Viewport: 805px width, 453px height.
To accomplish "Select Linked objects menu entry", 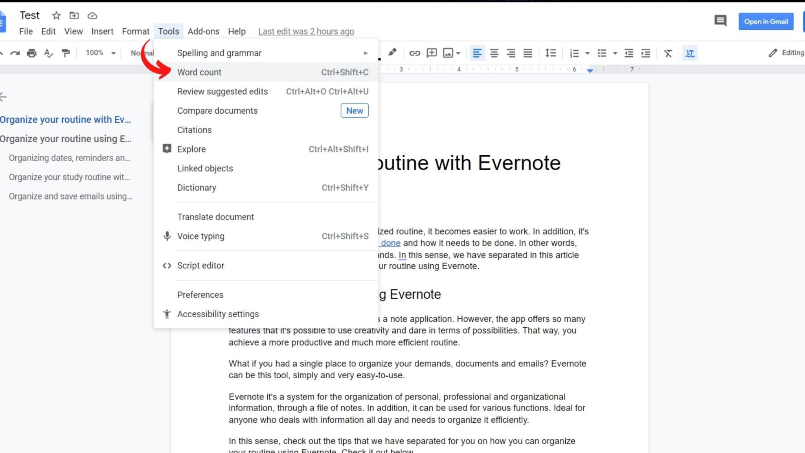I will (x=266, y=169).
